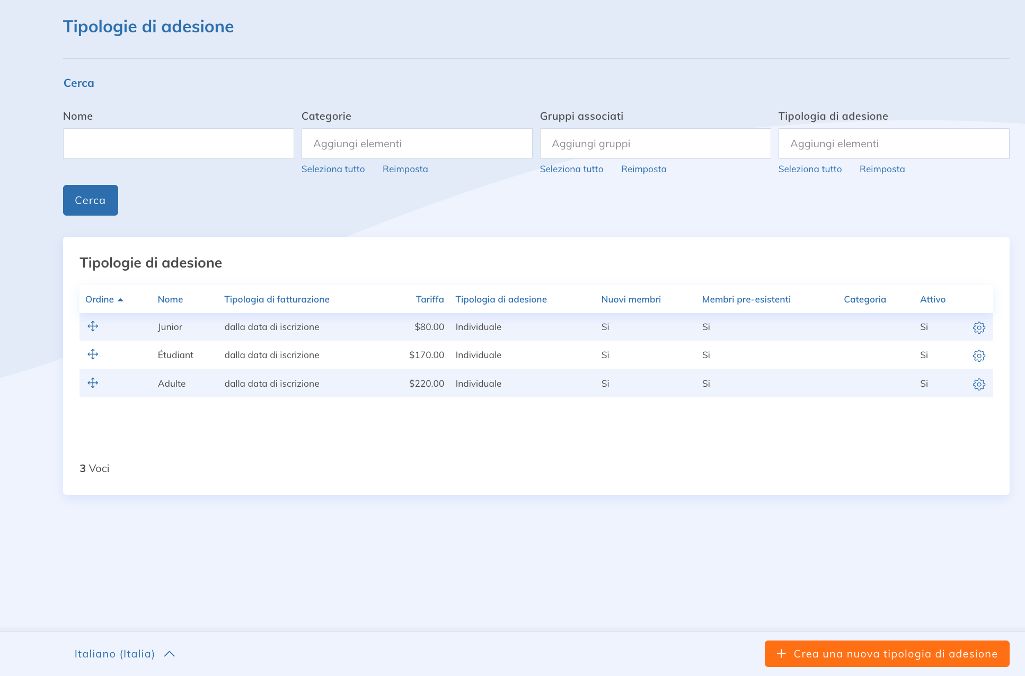Sort table by Tariffa column

pyautogui.click(x=429, y=299)
